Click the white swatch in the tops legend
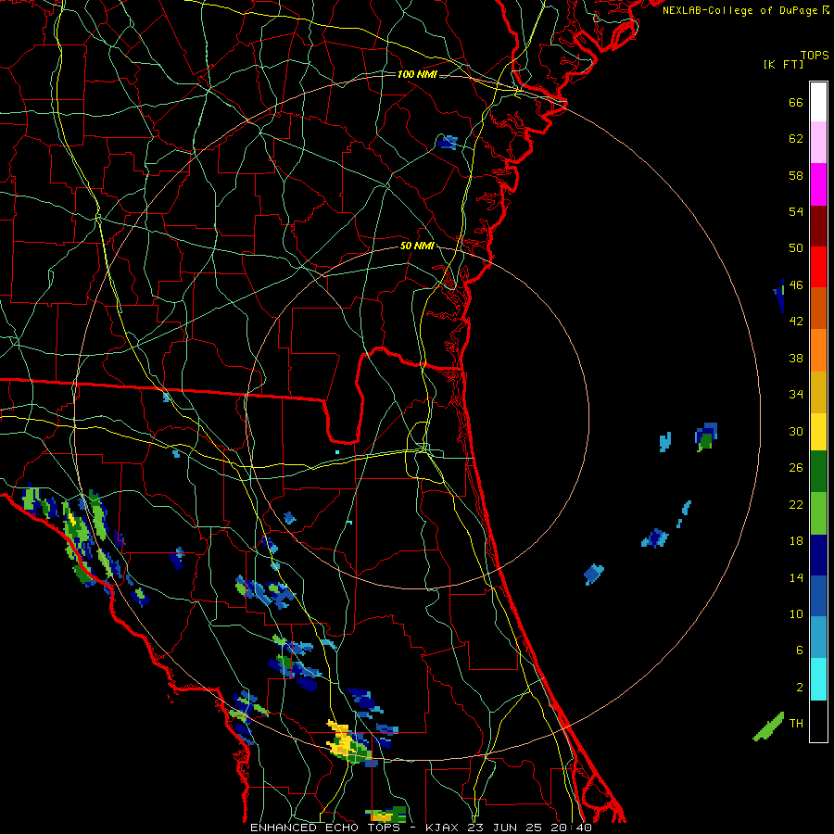The image size is (834, 834). coord(818,102)
